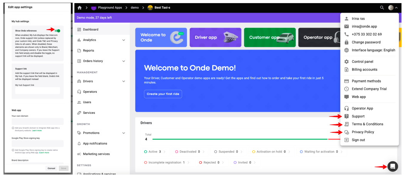
Task: Open the Intercom chat bubble
Action: [x=393, y=167]
